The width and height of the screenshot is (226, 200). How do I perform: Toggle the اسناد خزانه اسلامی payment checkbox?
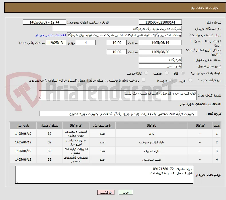click(144, 80)
